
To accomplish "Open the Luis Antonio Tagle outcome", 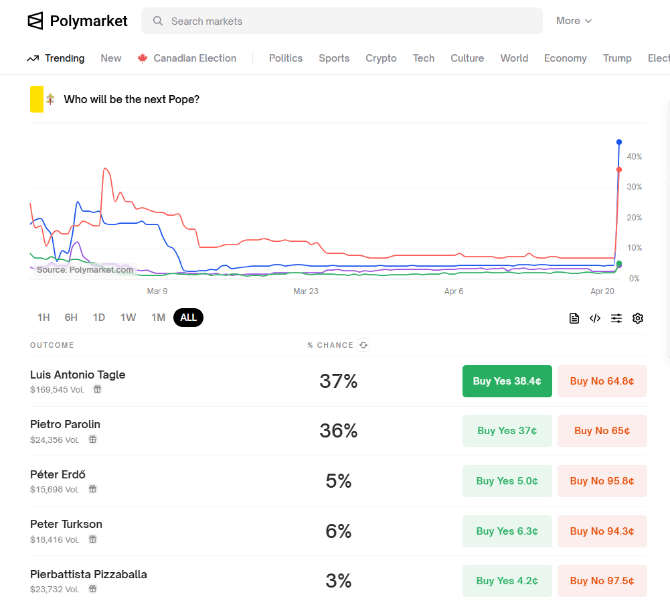I will [78, 375].
